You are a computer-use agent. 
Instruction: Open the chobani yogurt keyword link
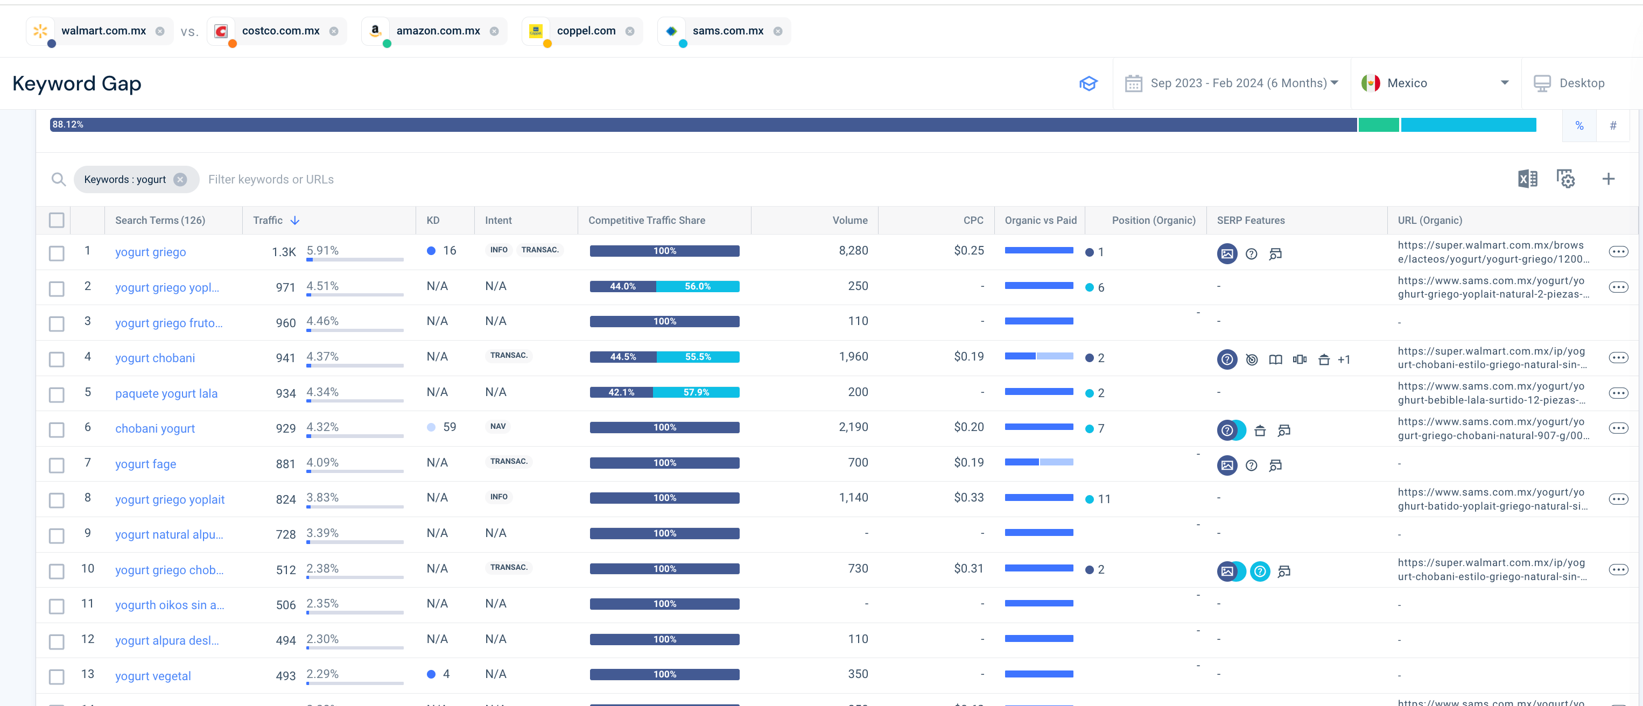[x=155, y=428]
